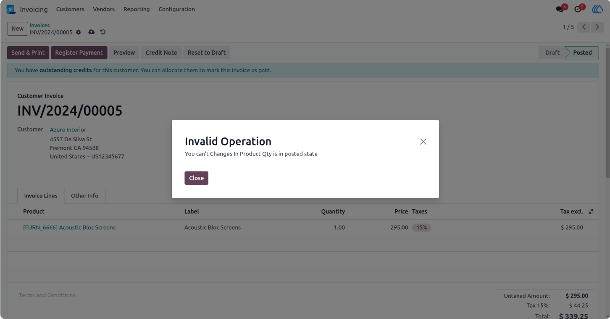This screenshot has width=610, height=319.
Task: Click the discard changes undo icon
Action: tap(103, 32)
